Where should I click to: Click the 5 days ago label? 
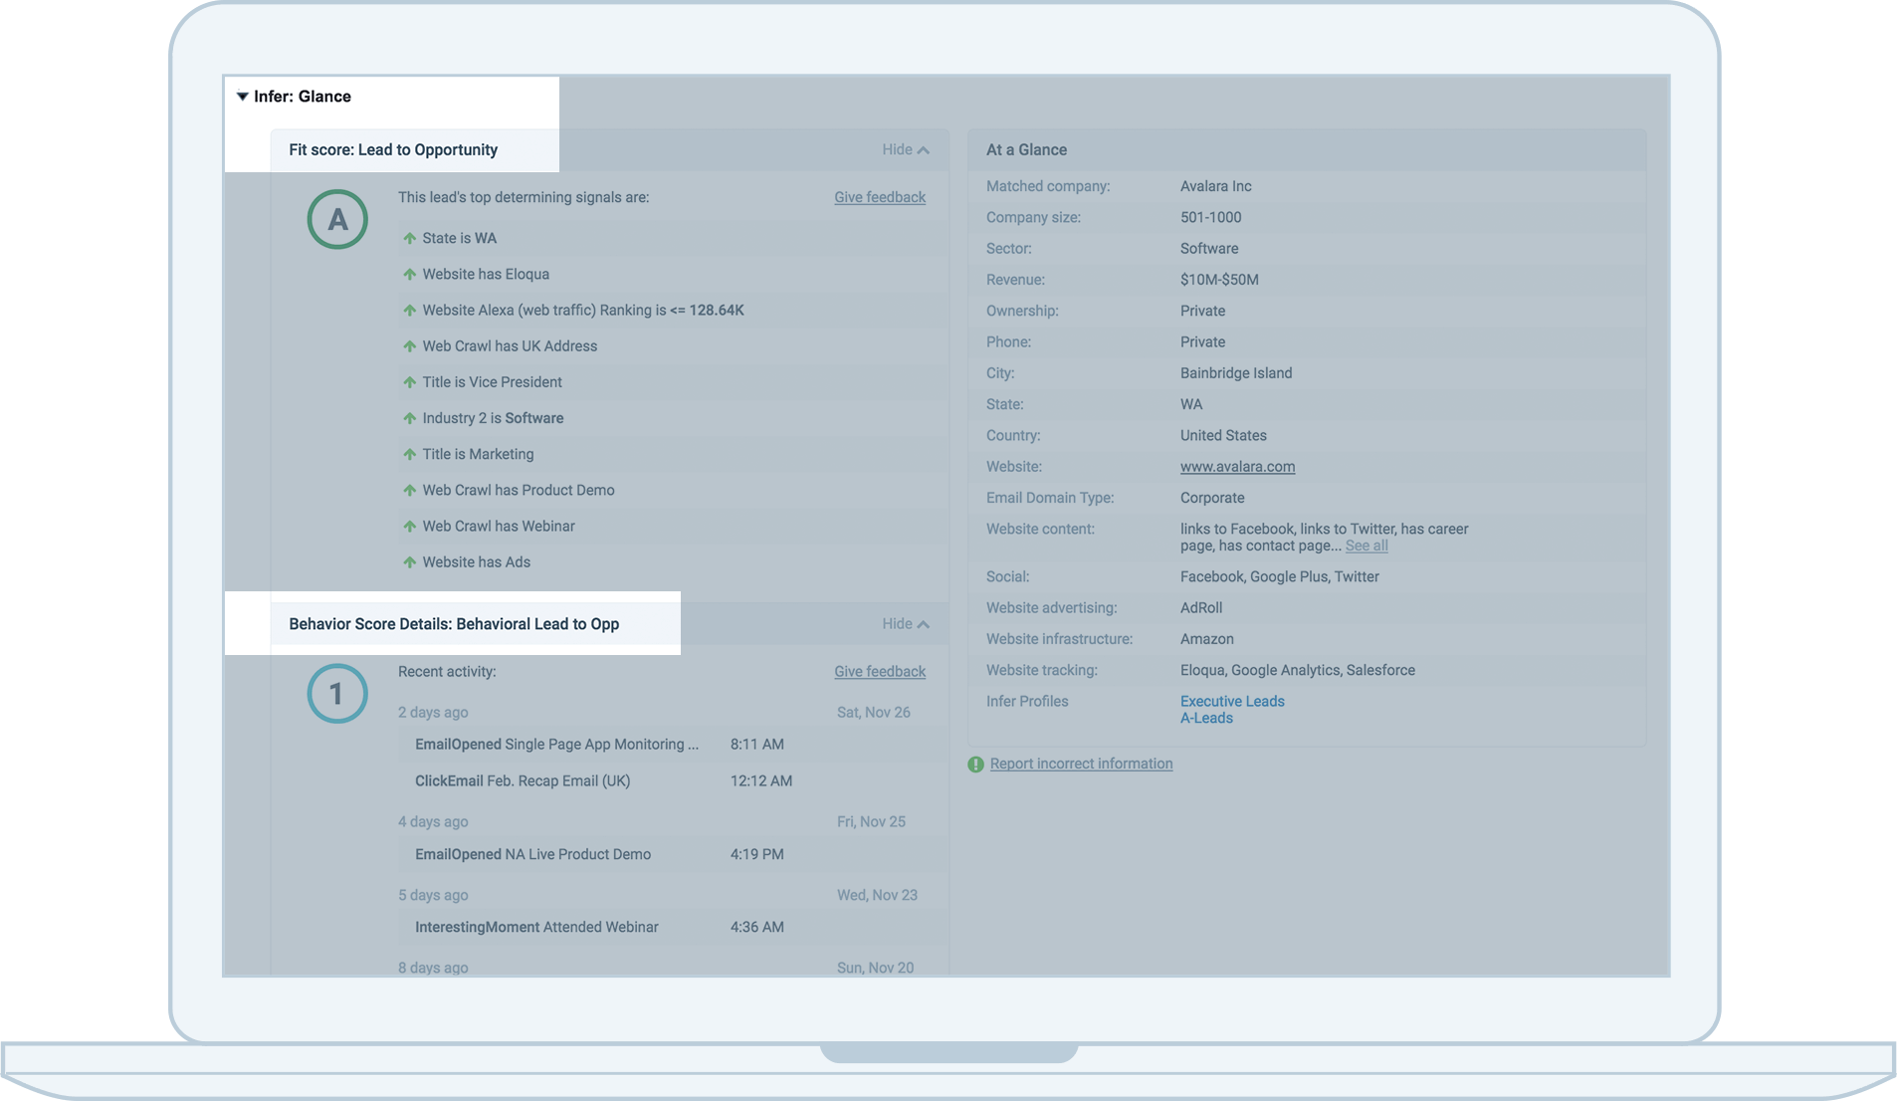pos(433,896)
